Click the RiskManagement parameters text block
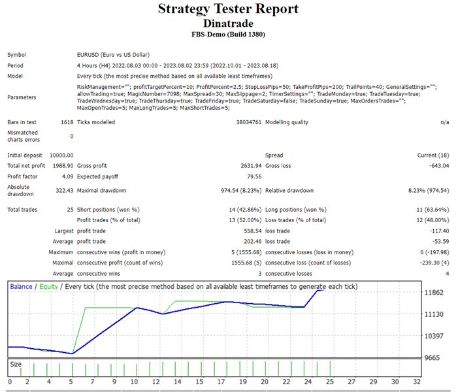Viewport: 458px width, 392px height. pyautogui.click(x=257, y=97)
